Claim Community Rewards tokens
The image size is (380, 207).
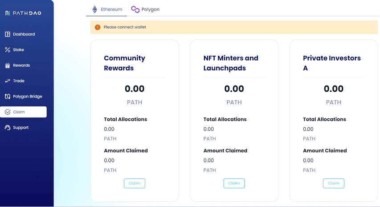tap(135, 183)
